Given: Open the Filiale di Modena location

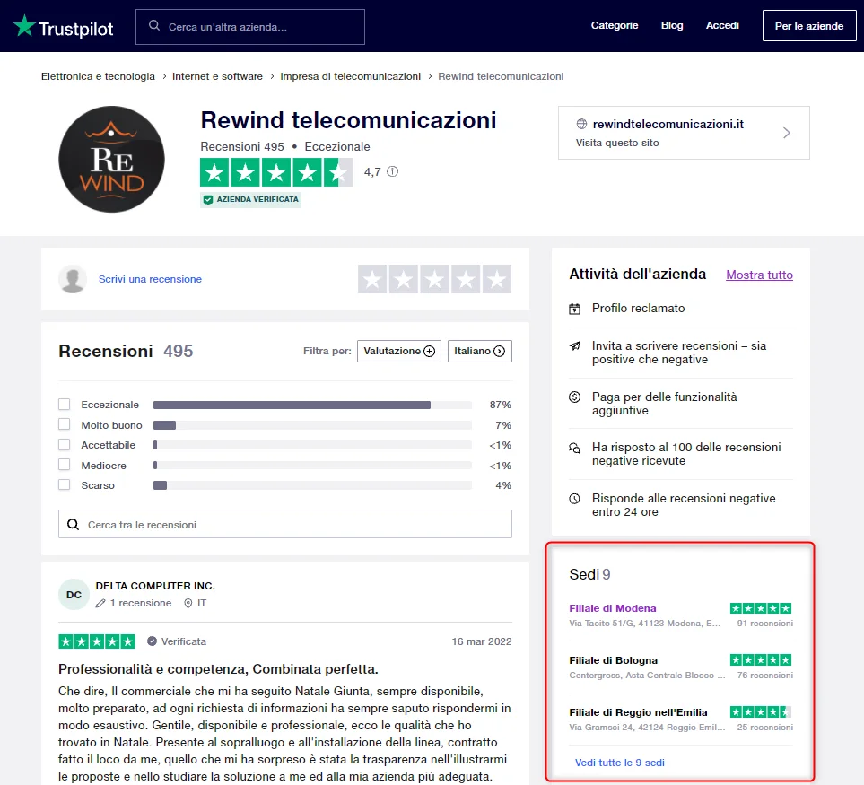Looking at the screenshot, I should pos(612,608).
